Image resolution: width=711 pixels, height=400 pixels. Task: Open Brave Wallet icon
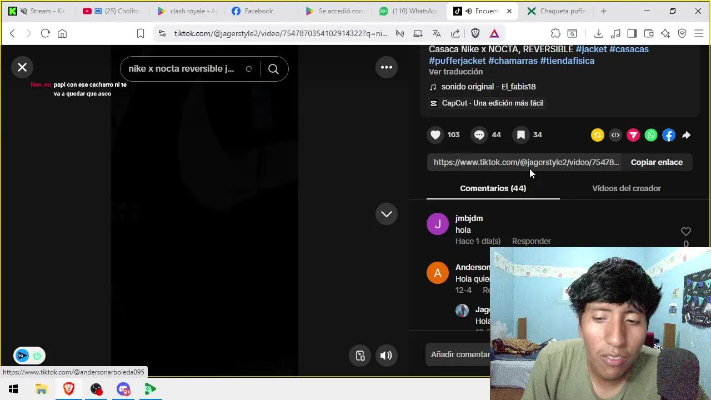(649, 33)
